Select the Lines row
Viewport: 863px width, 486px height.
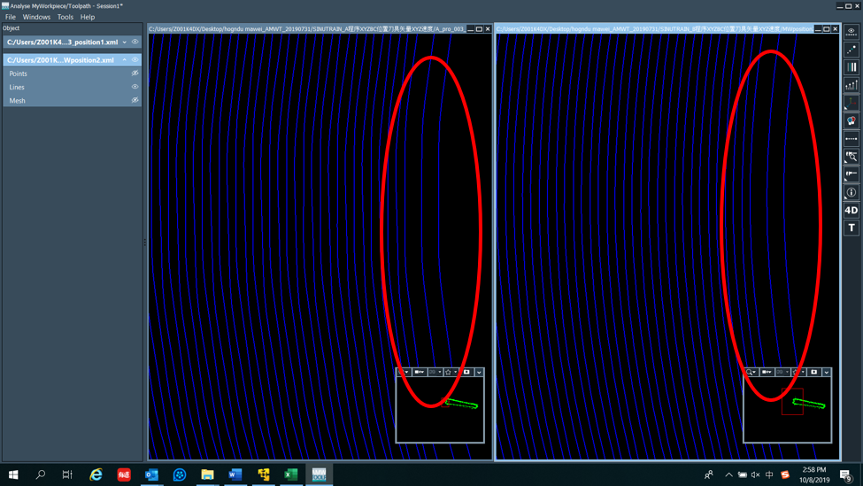73,87
